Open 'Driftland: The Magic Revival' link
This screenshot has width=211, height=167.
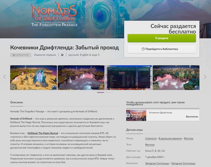43,133
